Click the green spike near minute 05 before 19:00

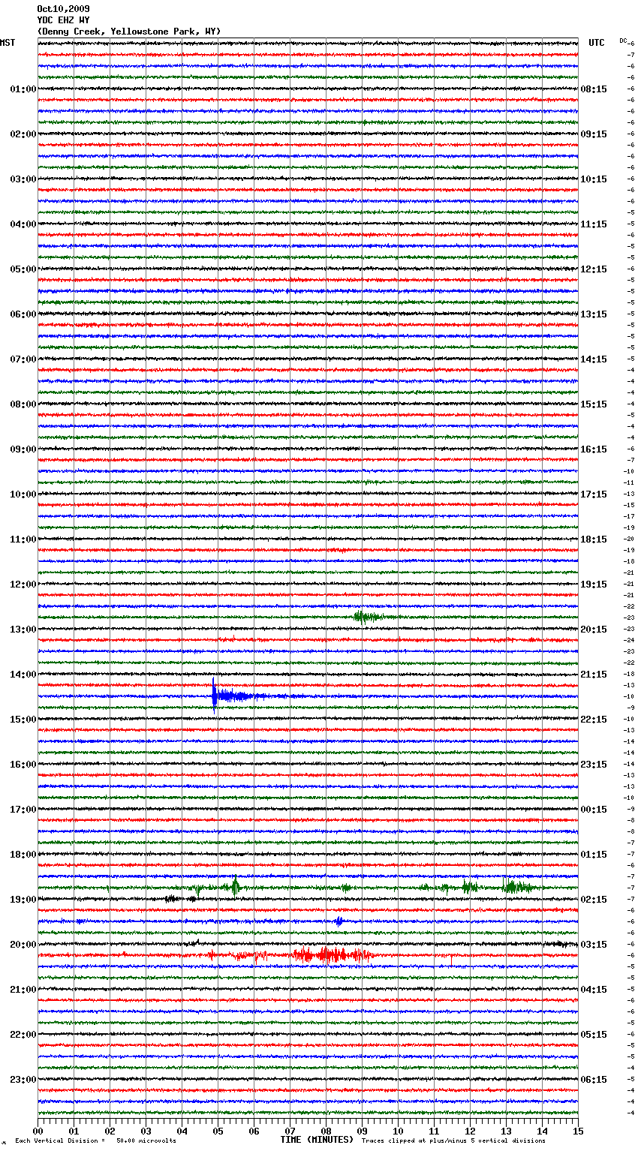[235, 886]
